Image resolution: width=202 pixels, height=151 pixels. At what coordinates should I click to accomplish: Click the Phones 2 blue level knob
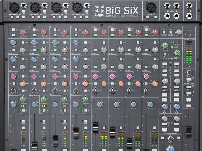(x=177, y=106)
